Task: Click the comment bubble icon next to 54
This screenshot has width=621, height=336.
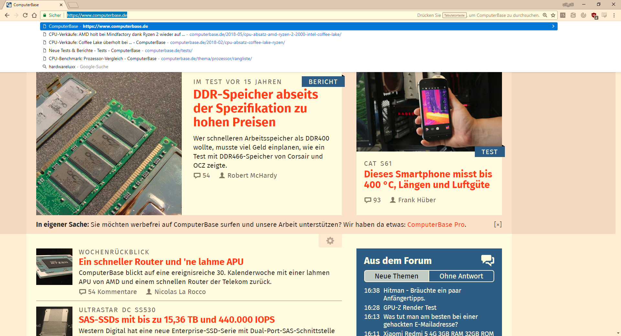Action: [197, 176]
